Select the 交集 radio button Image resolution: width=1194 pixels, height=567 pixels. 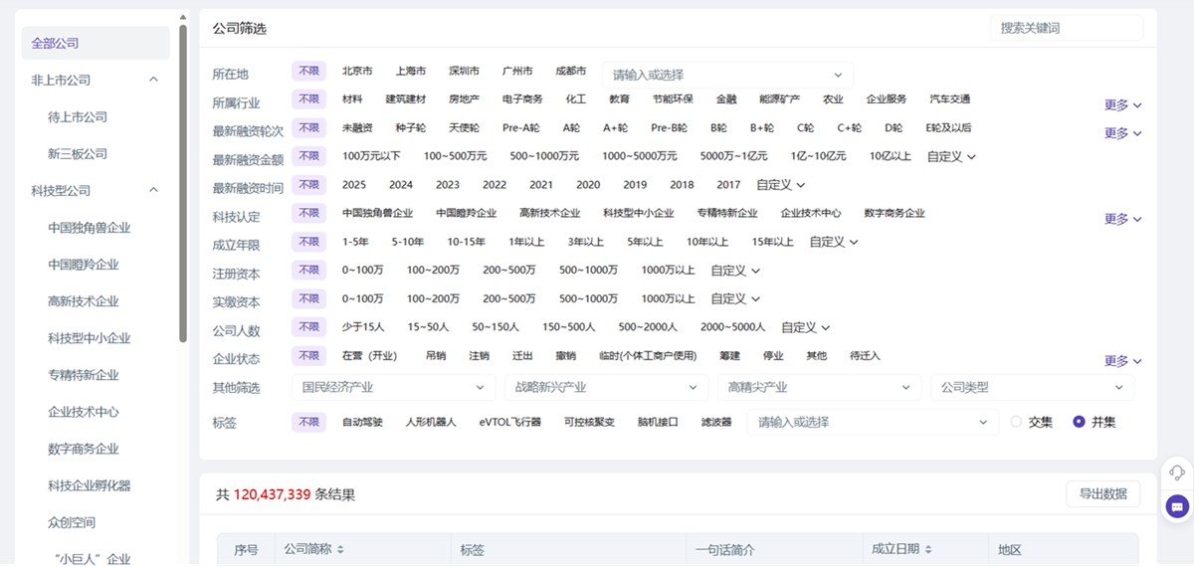pyautogui.click(x=1016, y=422)
